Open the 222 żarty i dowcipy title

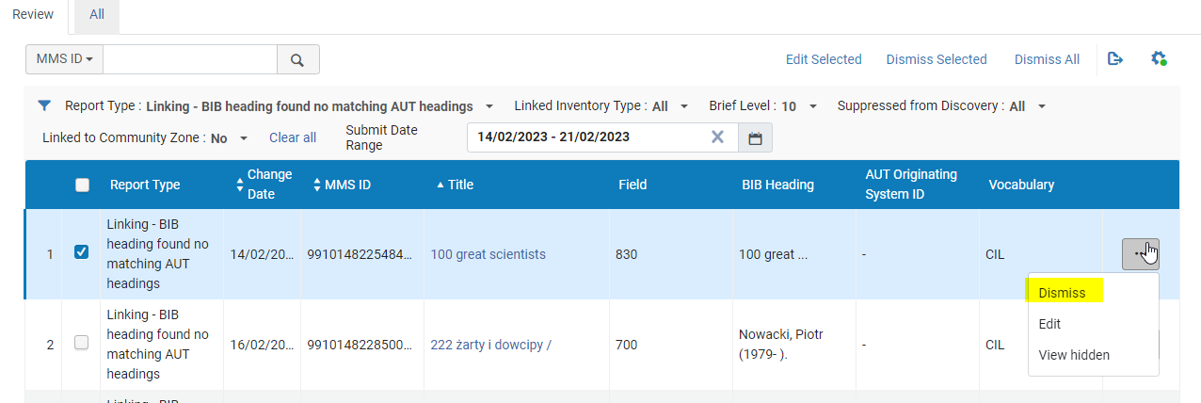point(490,345)
